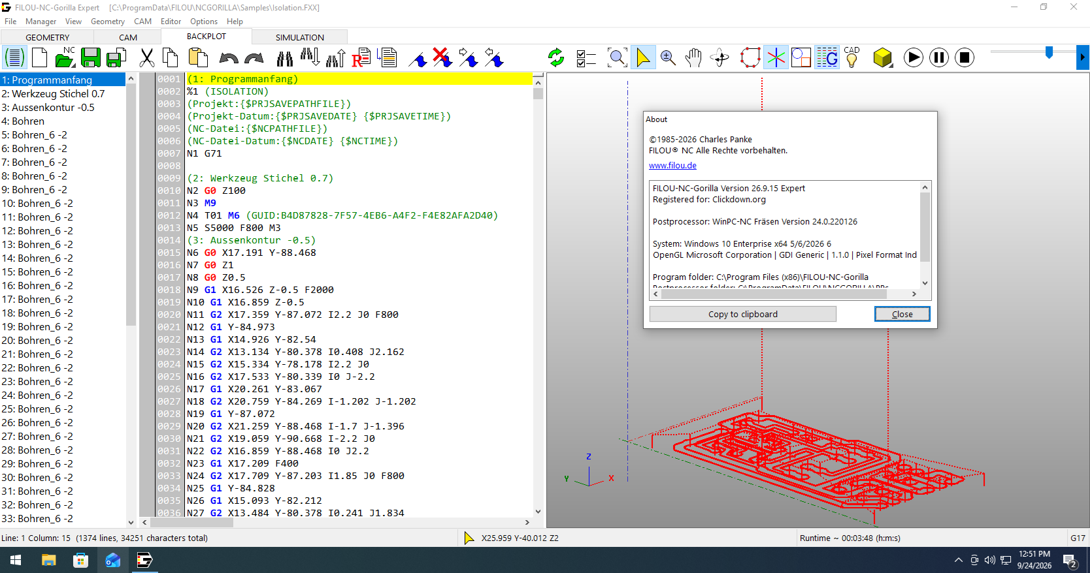Viewport: 1090px width, 573px height.
Task: Click down arrow of operation list scrollbar
Action: [x=131, y=522]
